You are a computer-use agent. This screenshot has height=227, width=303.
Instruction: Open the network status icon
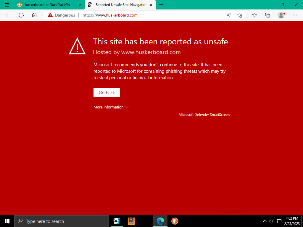pos(279,221)
